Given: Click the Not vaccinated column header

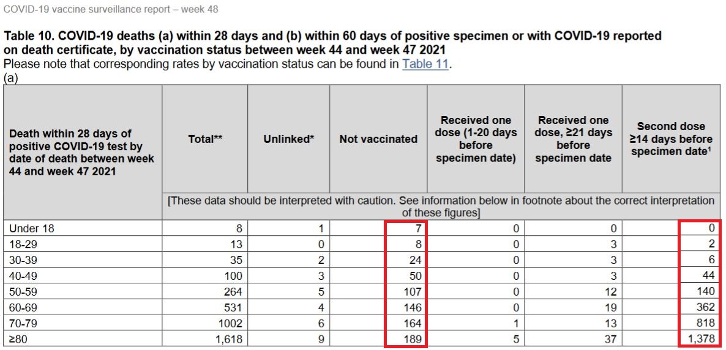Looking at the screenshot, I should click(378, 139).
